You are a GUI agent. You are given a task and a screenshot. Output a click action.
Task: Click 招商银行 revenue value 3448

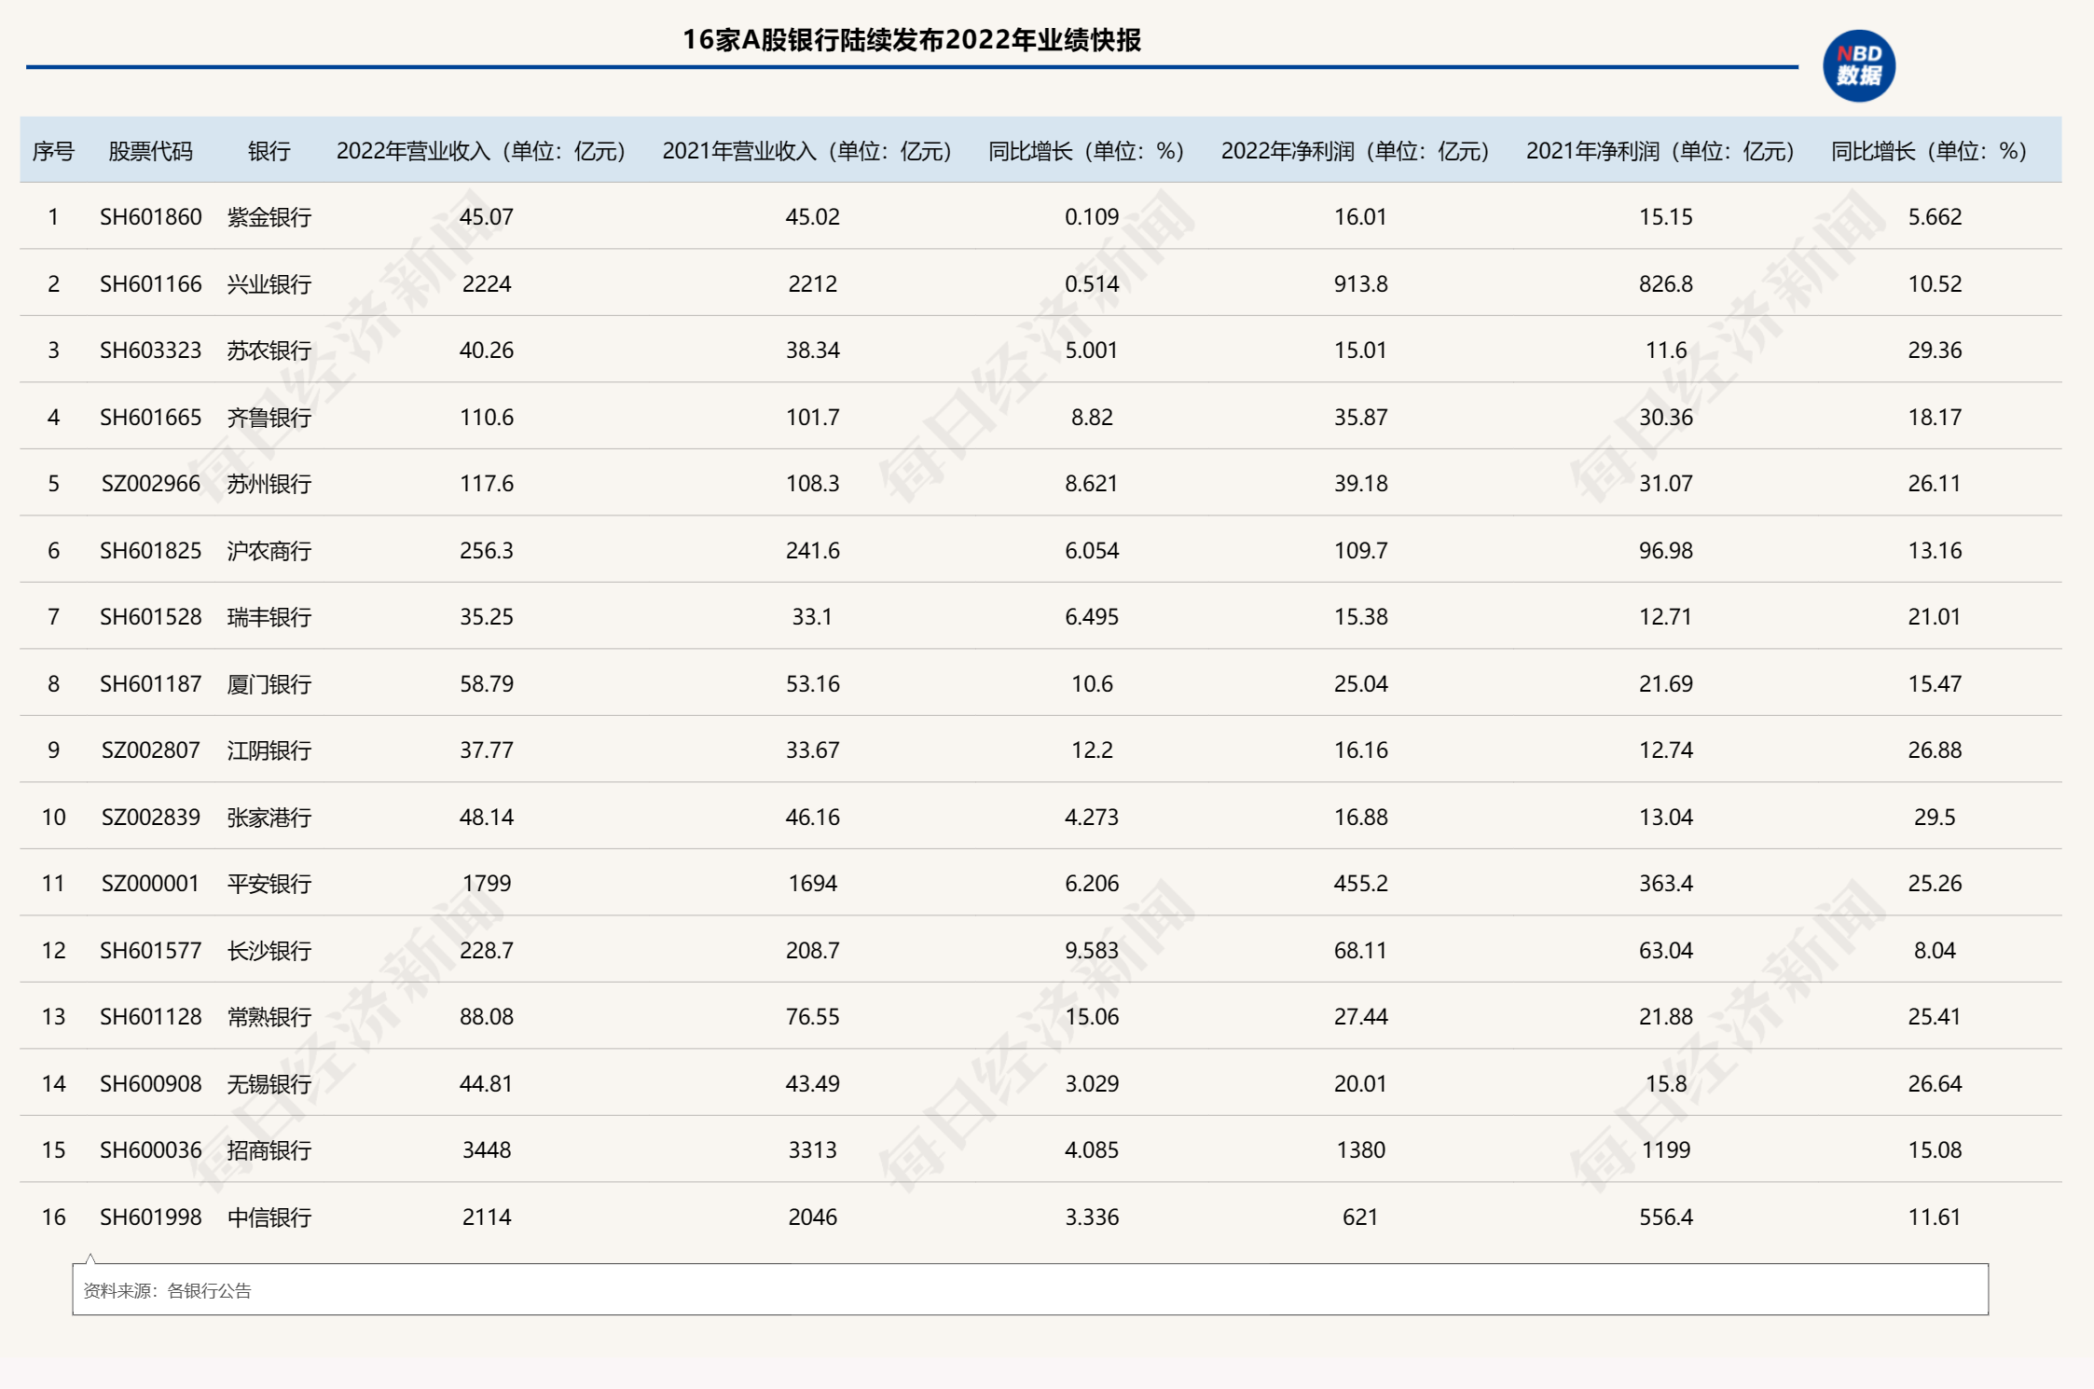(x=487, y=1150)
